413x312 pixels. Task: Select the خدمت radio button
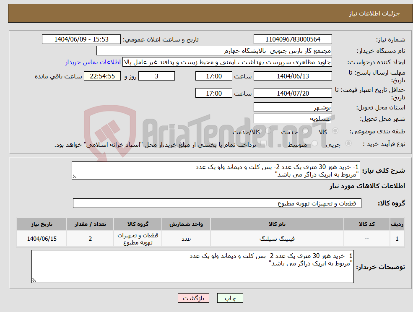coord(305,131)
